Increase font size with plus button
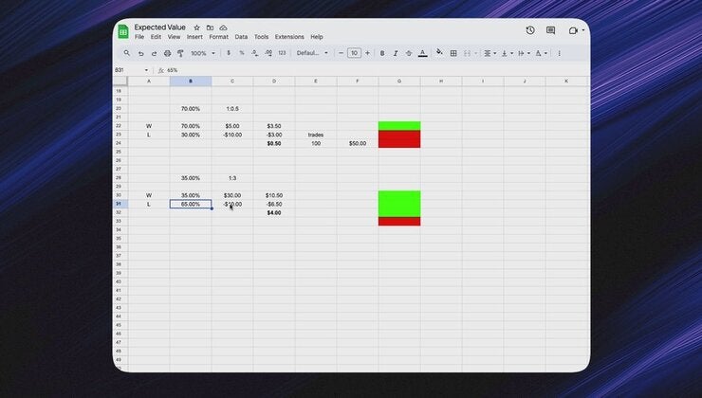The height and width of the screenshot is (398, 702). coord(367,53)
